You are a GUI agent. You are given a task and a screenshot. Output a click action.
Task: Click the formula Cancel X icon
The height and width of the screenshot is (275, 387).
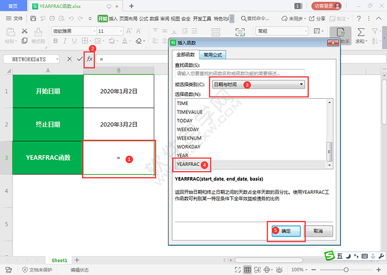(x=70, y=59)
